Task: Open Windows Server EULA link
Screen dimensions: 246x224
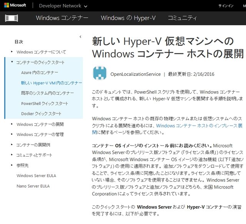Action: pyautogui.click(x=36, y=176)
